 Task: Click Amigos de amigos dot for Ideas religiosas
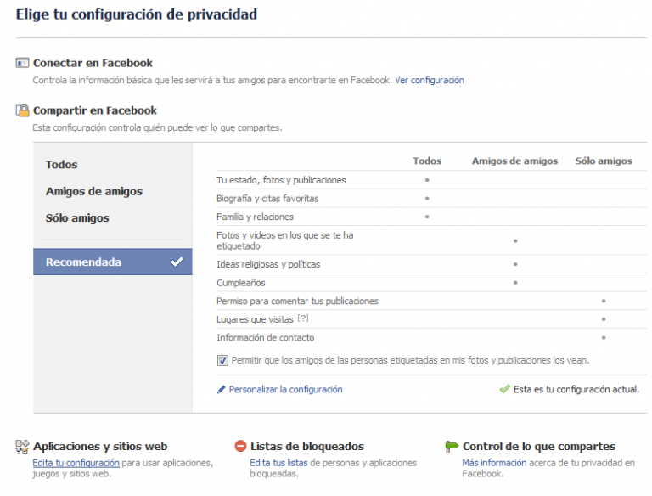[x=515, y=264]
